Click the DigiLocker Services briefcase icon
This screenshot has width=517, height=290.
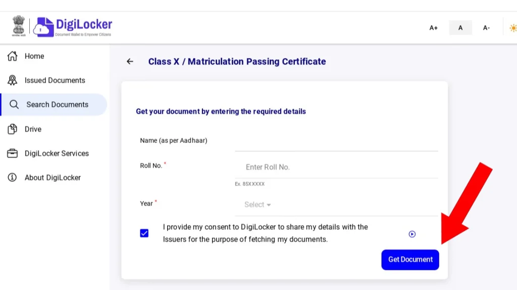pyautogui.click(x=13, y=154)
